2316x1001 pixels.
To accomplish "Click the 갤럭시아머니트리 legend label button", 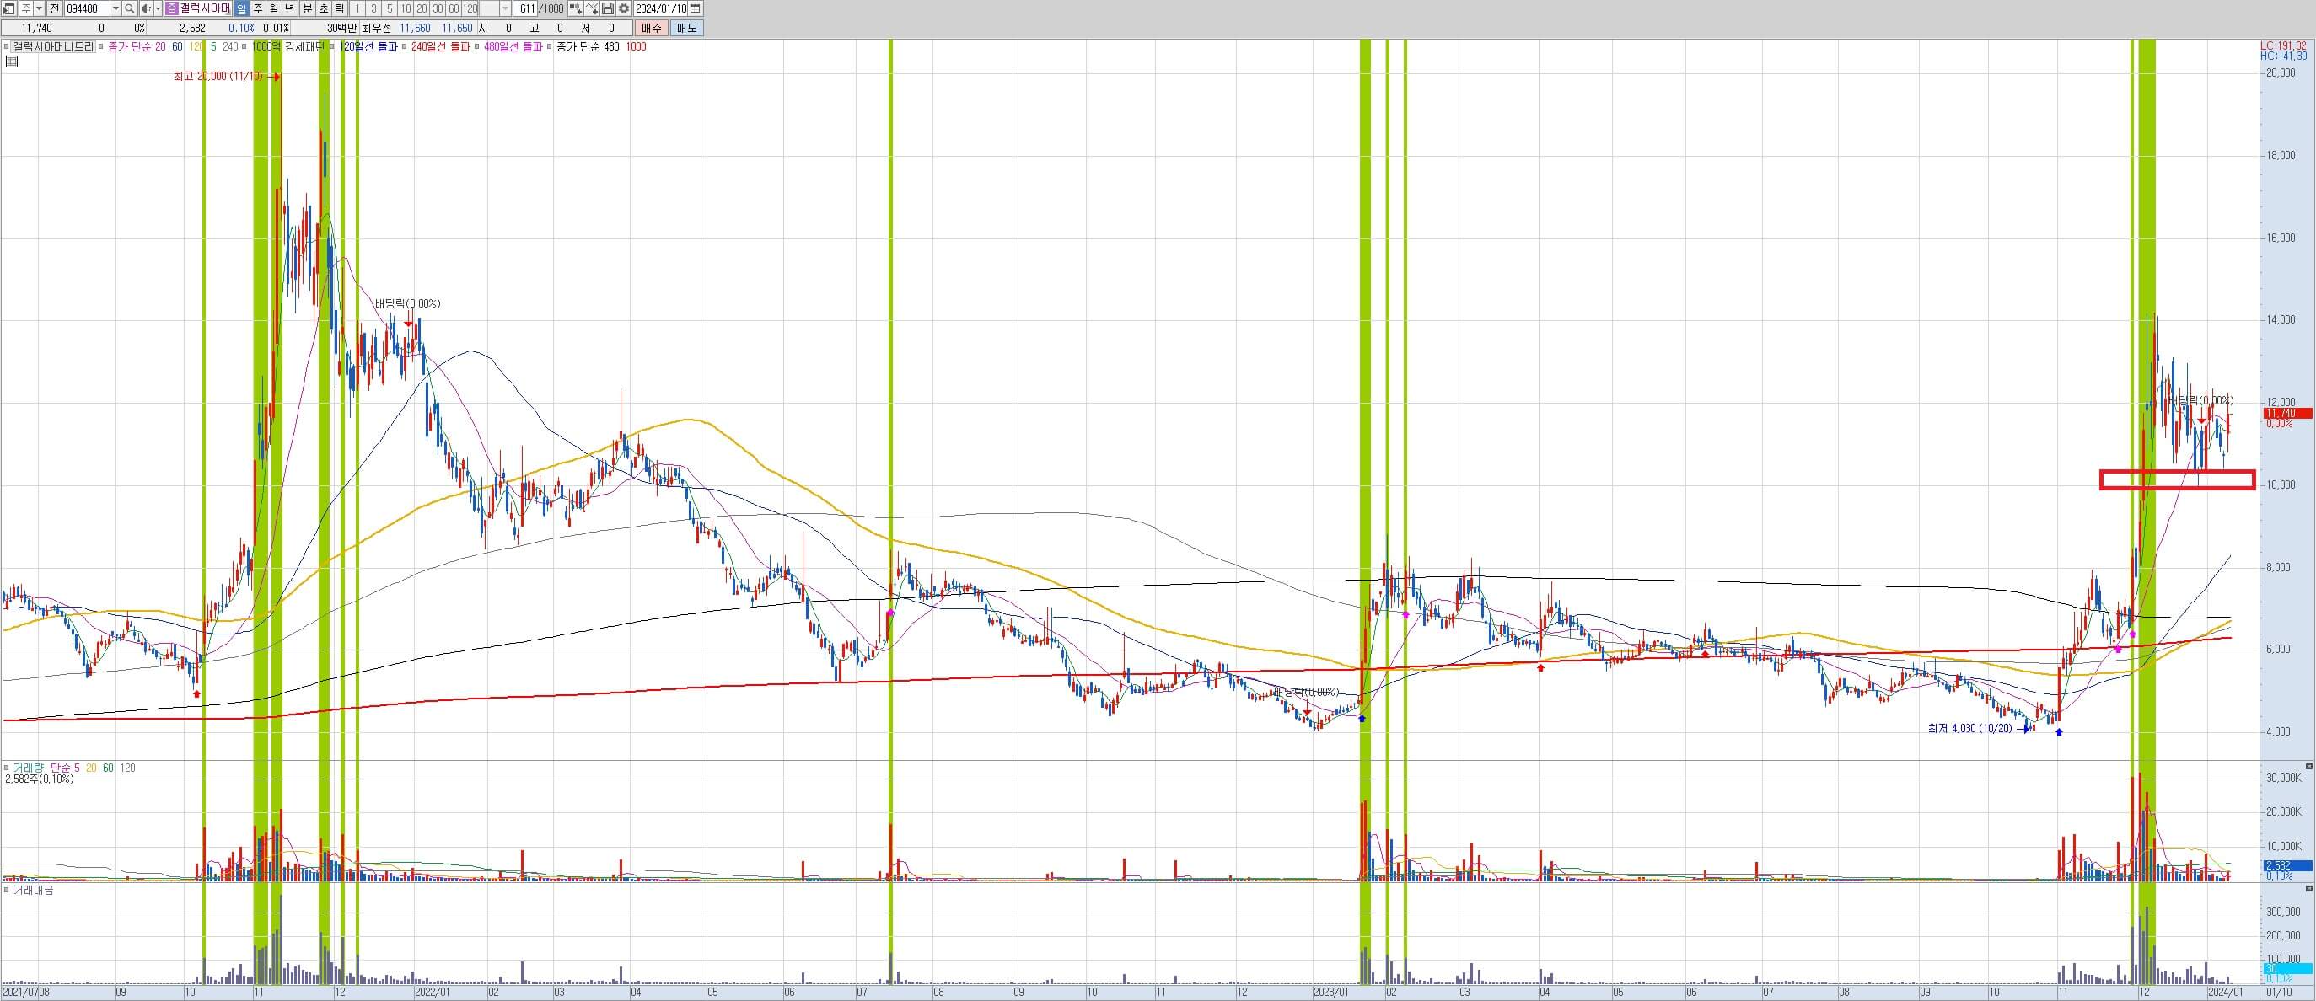I will point(53,46).
